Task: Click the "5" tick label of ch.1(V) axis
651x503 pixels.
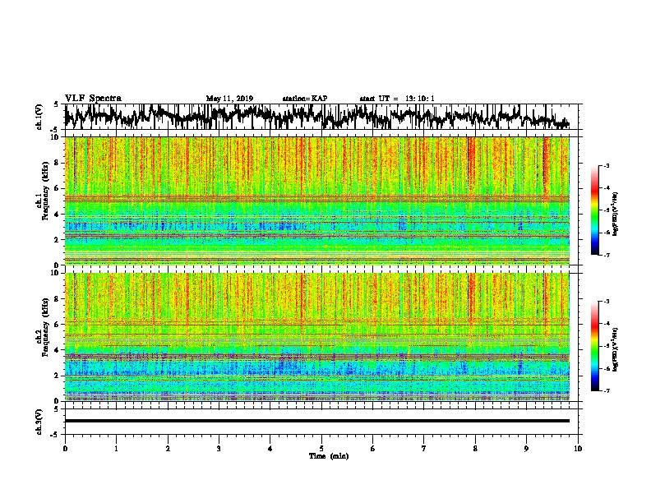Action: pyautogui.click(x=56, y=104)
